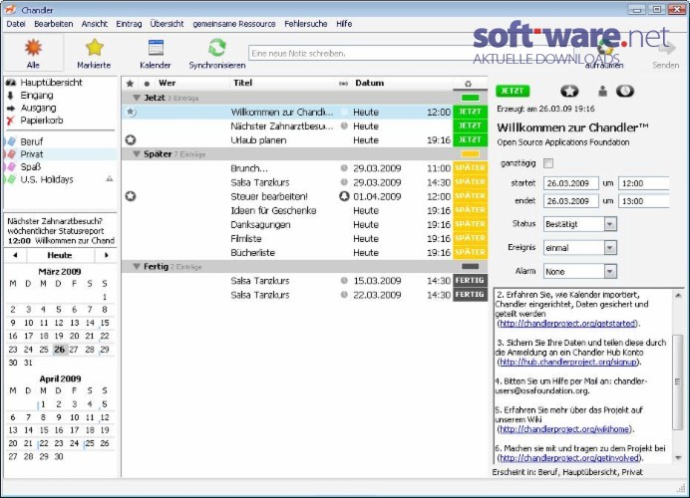Image resolution: width=690 pixels, height=498 pixels.
Task: Click warning triangle beside U.S. Holidays
Action: pyautogui.click(x=110, y=179)
